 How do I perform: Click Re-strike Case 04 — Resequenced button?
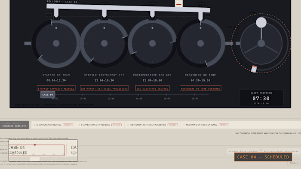coord(281,151)
